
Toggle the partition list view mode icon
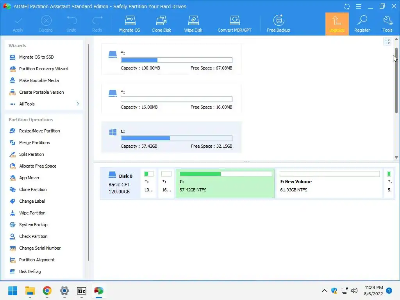[x=387, y=41]
